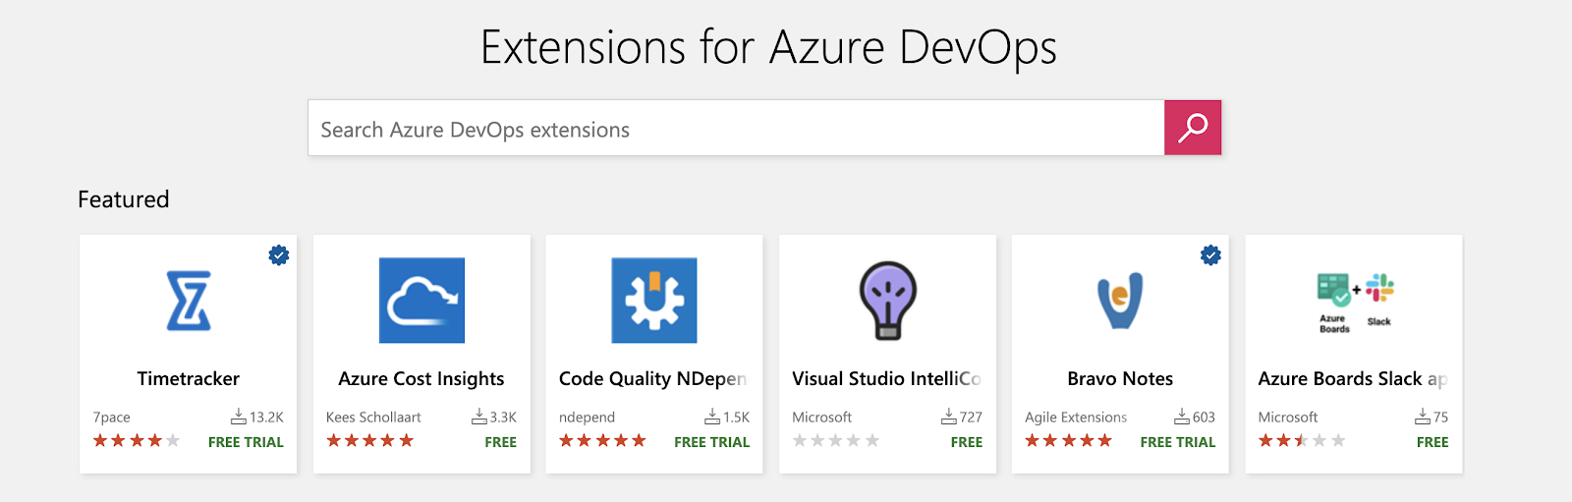Open the Azure Cost Insights title link
The width and height of the screenshot is (1572, 502).
(x=421, y=379)
